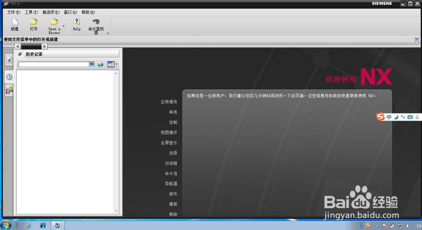Switch the 中 Chinese input mode on the IME bar
The height and width of the screenshot is (230, 422).
pyautogui.click(x=389, y=117)
